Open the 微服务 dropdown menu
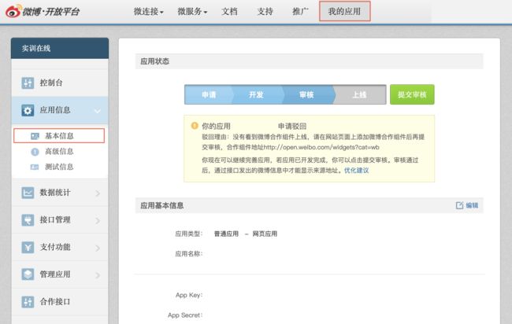Viewport: 512px width, 324px height. (x=192, y=12)
